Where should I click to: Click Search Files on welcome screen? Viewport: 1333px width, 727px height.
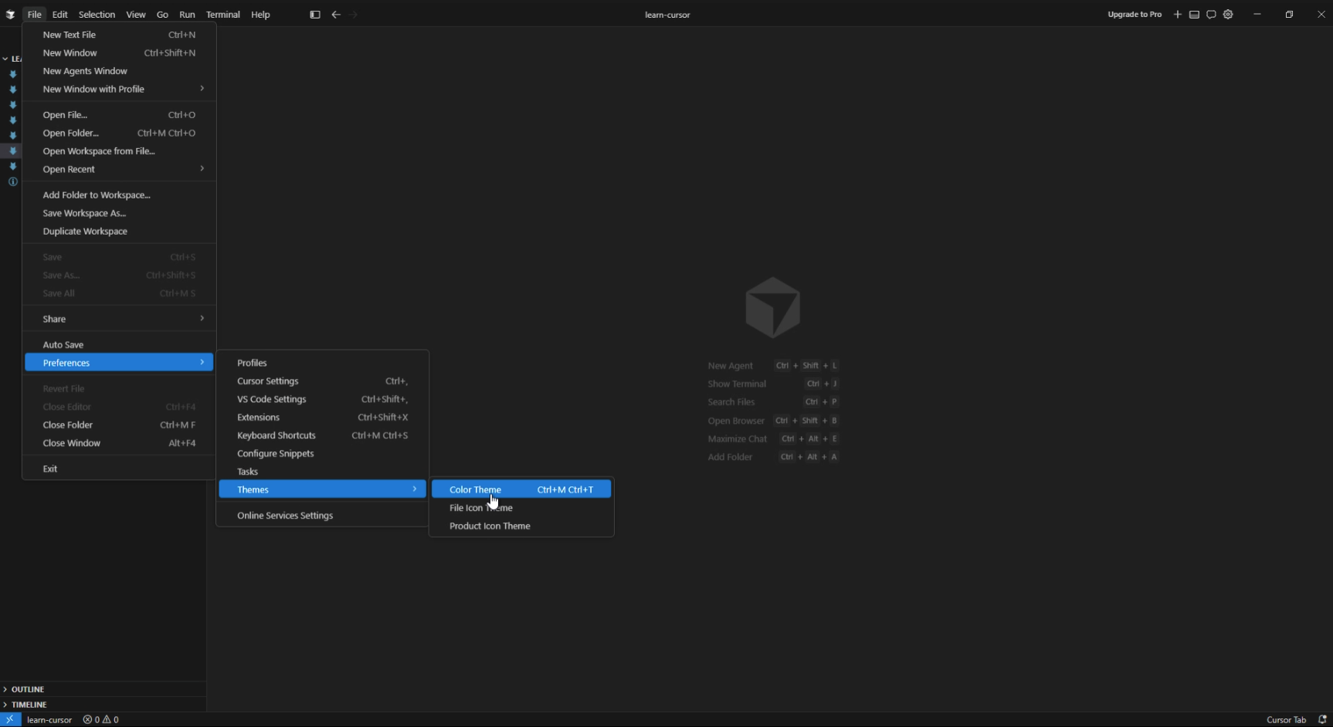tap(731, 402)
